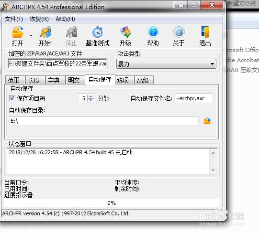Click status window scroll down arrow
The width and height of the screenshot is (259, 233).
tap(213, 170)
